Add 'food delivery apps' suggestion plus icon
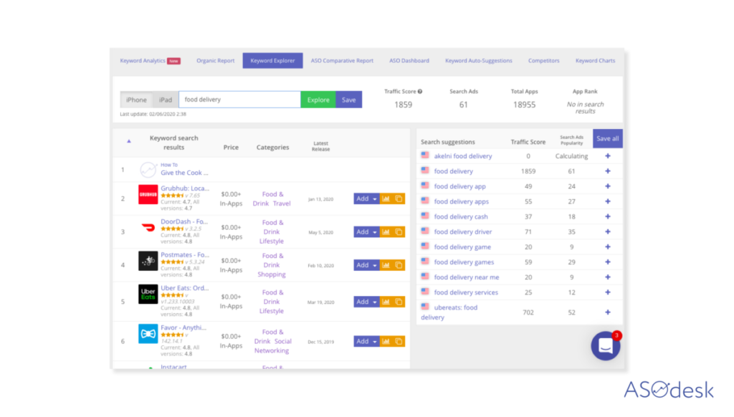This screenshot has height=417, width=734. point(608,201)
